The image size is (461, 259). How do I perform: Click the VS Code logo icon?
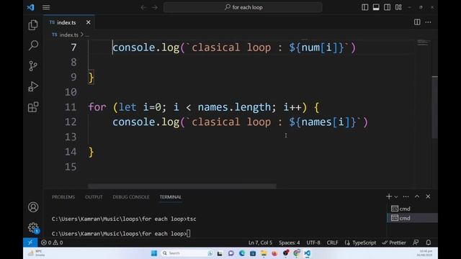point(30,7)
